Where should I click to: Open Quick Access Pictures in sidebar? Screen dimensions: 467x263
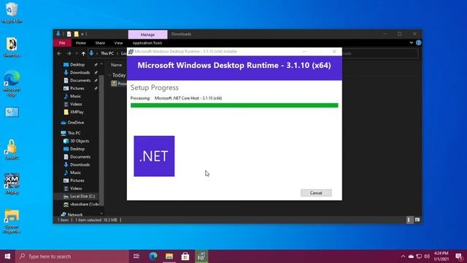click(77, 88)
